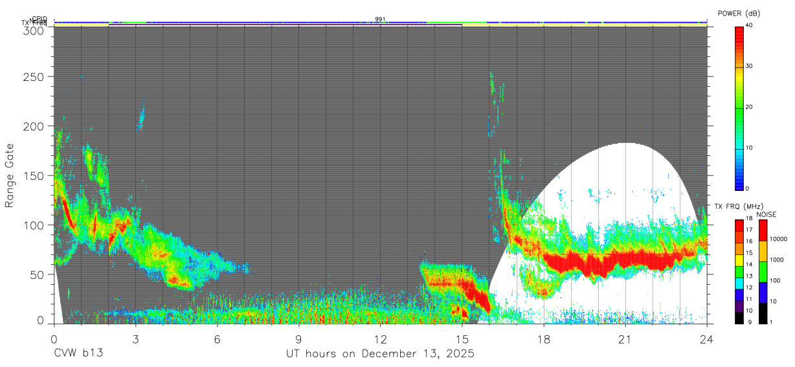Click the '12' tick label on hours axis
Image resolution: width=795 pixels, height=367 pixels.
click(x=381, y=338)
